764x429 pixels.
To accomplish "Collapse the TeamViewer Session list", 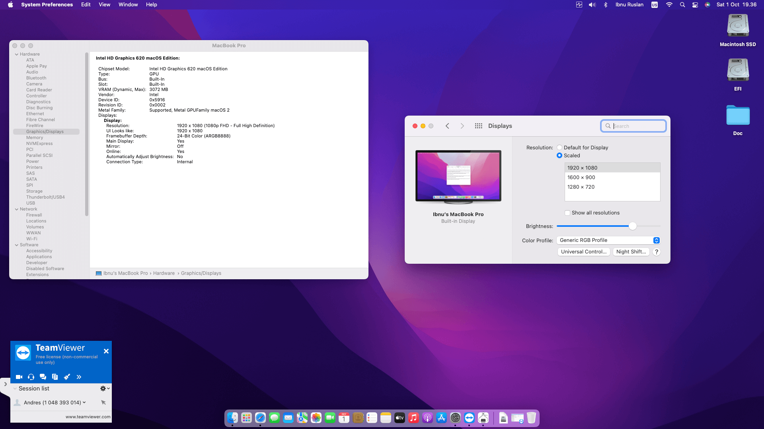I will (x=15, y=388).
